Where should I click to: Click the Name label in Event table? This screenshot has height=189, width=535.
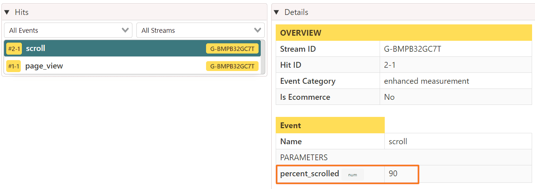291,141
